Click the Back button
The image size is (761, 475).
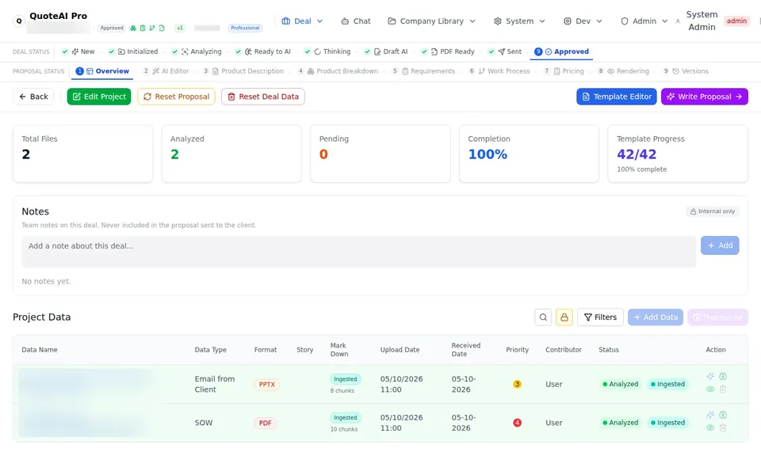33,97
